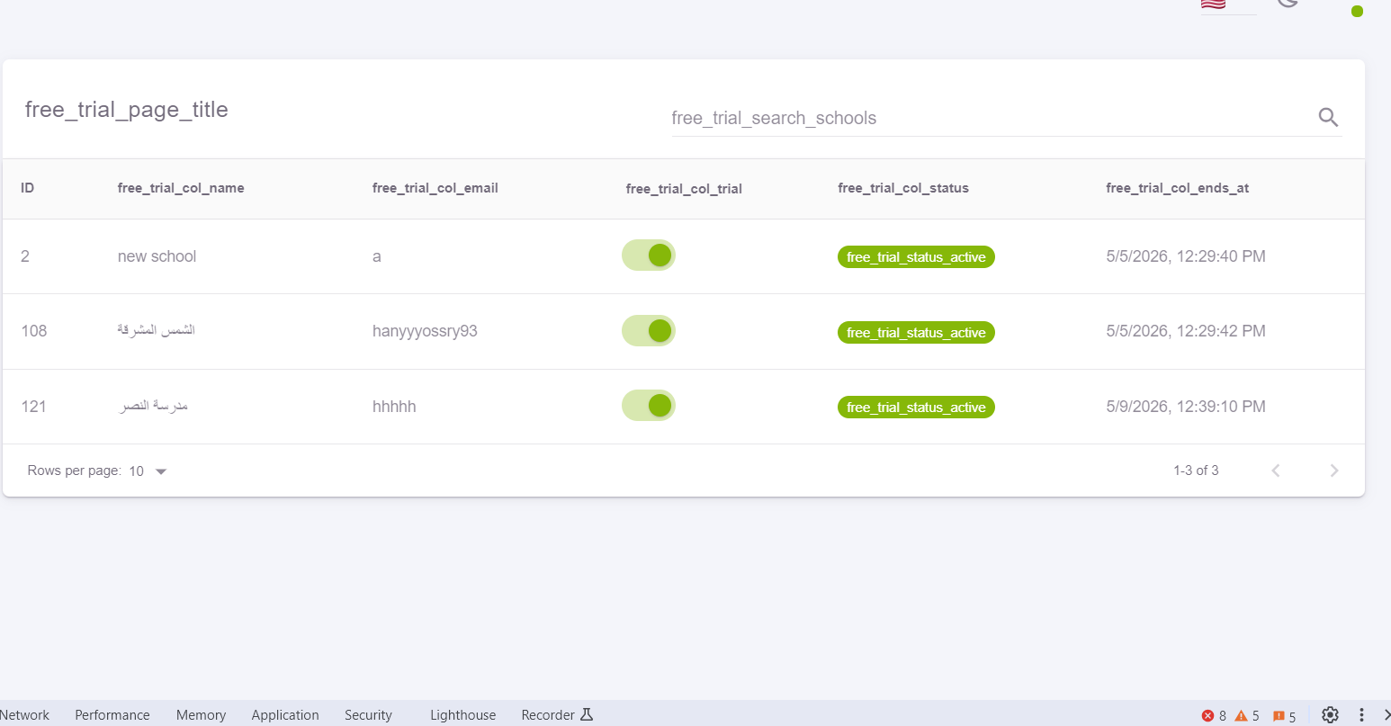Go to previous table page arrow
The height and width of the screenshot is (726, 1391).
[1276, 471]
